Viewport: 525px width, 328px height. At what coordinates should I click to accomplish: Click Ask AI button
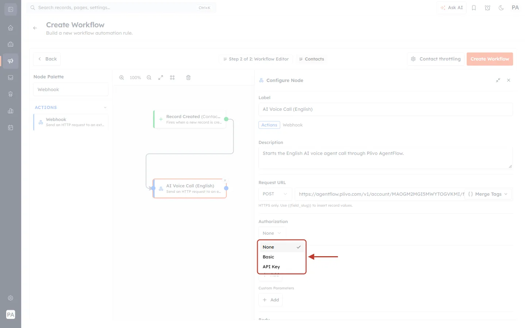click(x=451, y=8)
